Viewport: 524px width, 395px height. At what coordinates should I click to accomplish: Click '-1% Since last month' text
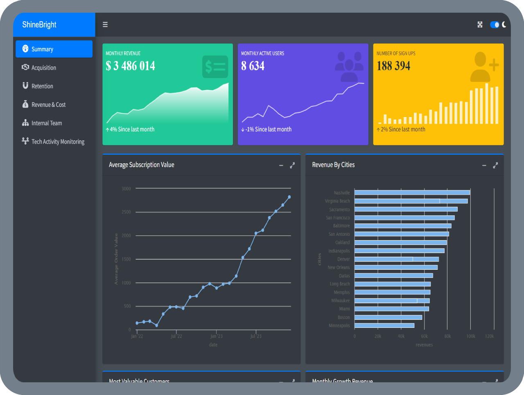(268, 129)
